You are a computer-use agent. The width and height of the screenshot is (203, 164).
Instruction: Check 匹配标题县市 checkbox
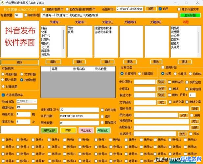[x=44, y=9]
